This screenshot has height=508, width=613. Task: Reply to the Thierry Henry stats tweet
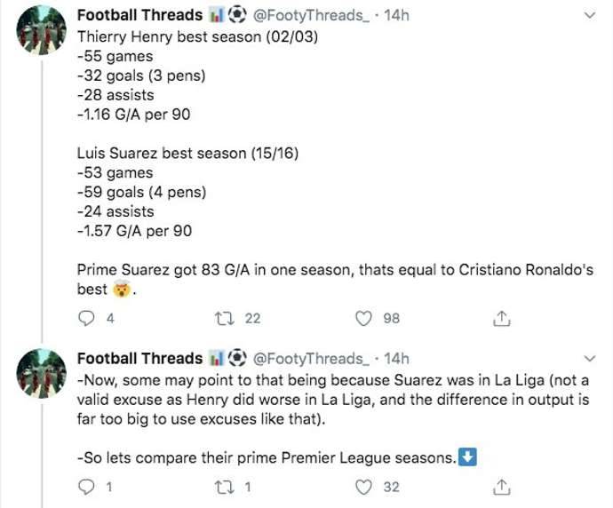tap(87, 317)
